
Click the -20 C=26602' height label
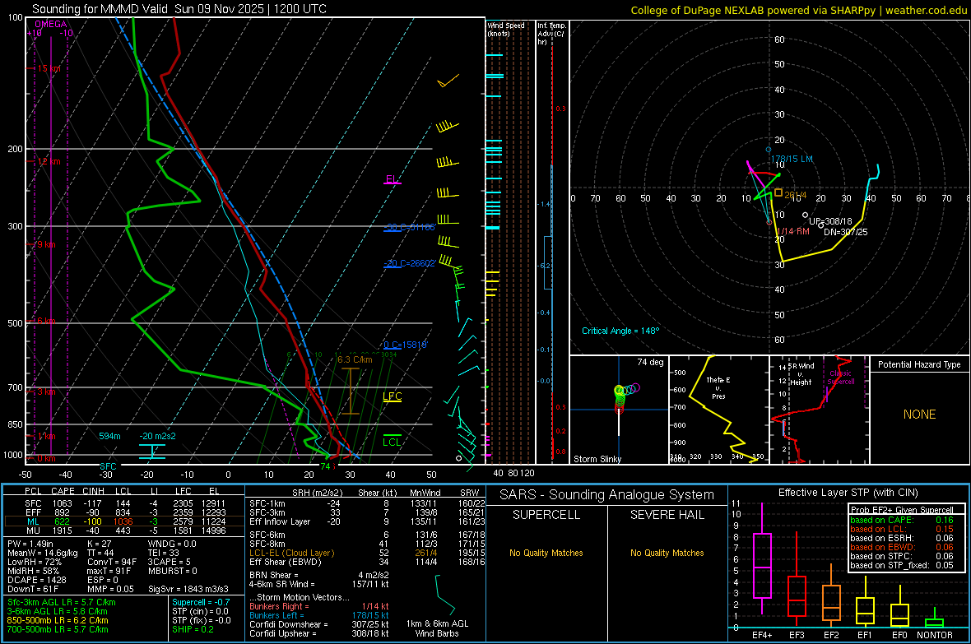[x=409, y=263]
